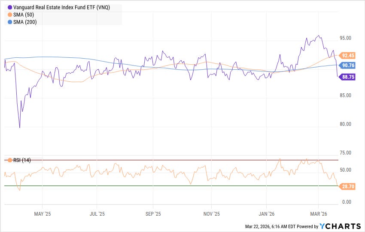Click the orange SMA (50) legend dot
Image resolution: width=365 pixels, height=232 pixels.
click(10, 15)
